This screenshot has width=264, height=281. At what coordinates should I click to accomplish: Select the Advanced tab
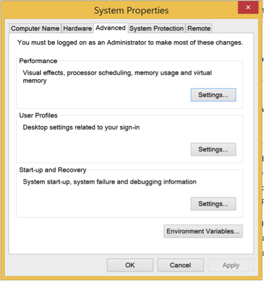coord(111,28)
